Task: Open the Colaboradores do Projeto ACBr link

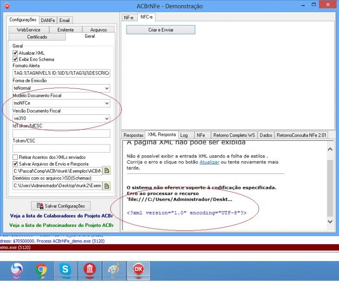Action: [x=61, y=216]
